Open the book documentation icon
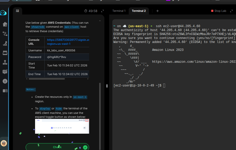 point(5,91)
